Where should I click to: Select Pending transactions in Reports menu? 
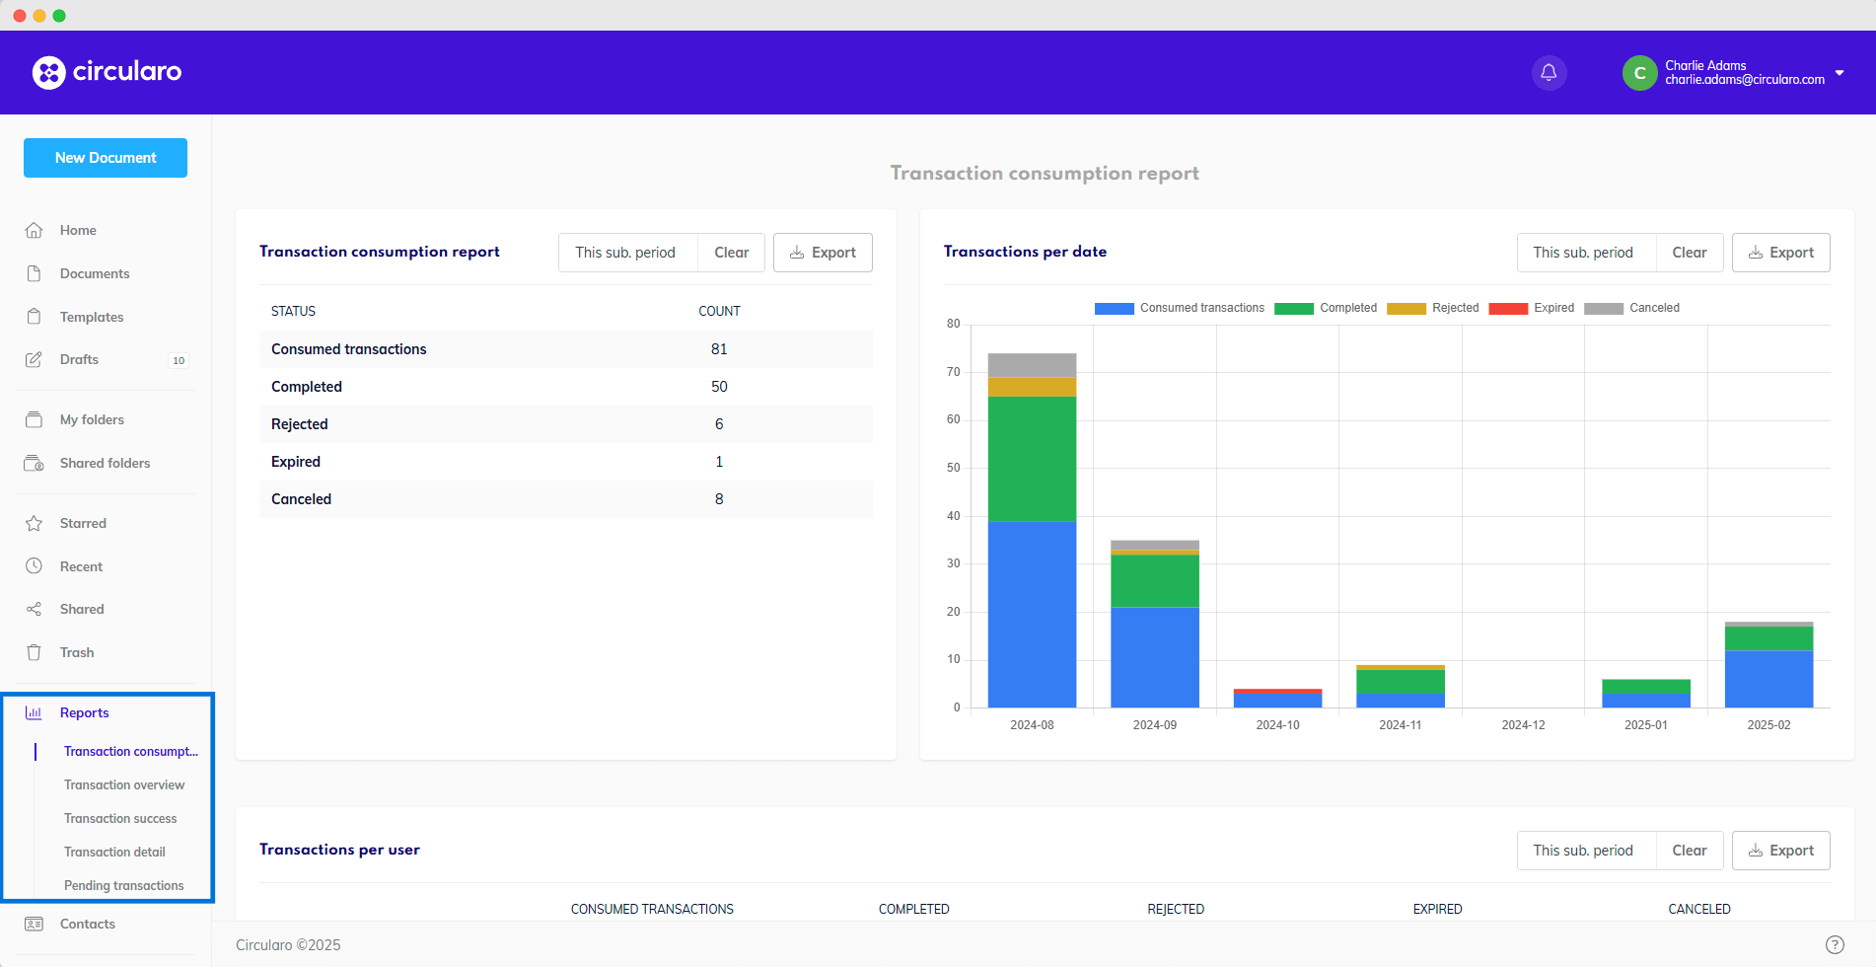pyautogui.click(x=123, y=885)
